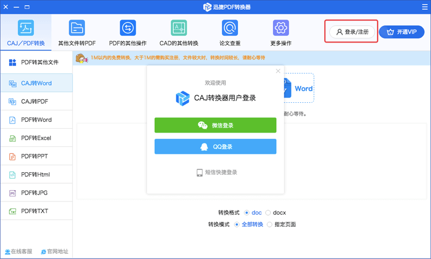Click the CAJ转Word sidebar icon

[x=13, y=83]
